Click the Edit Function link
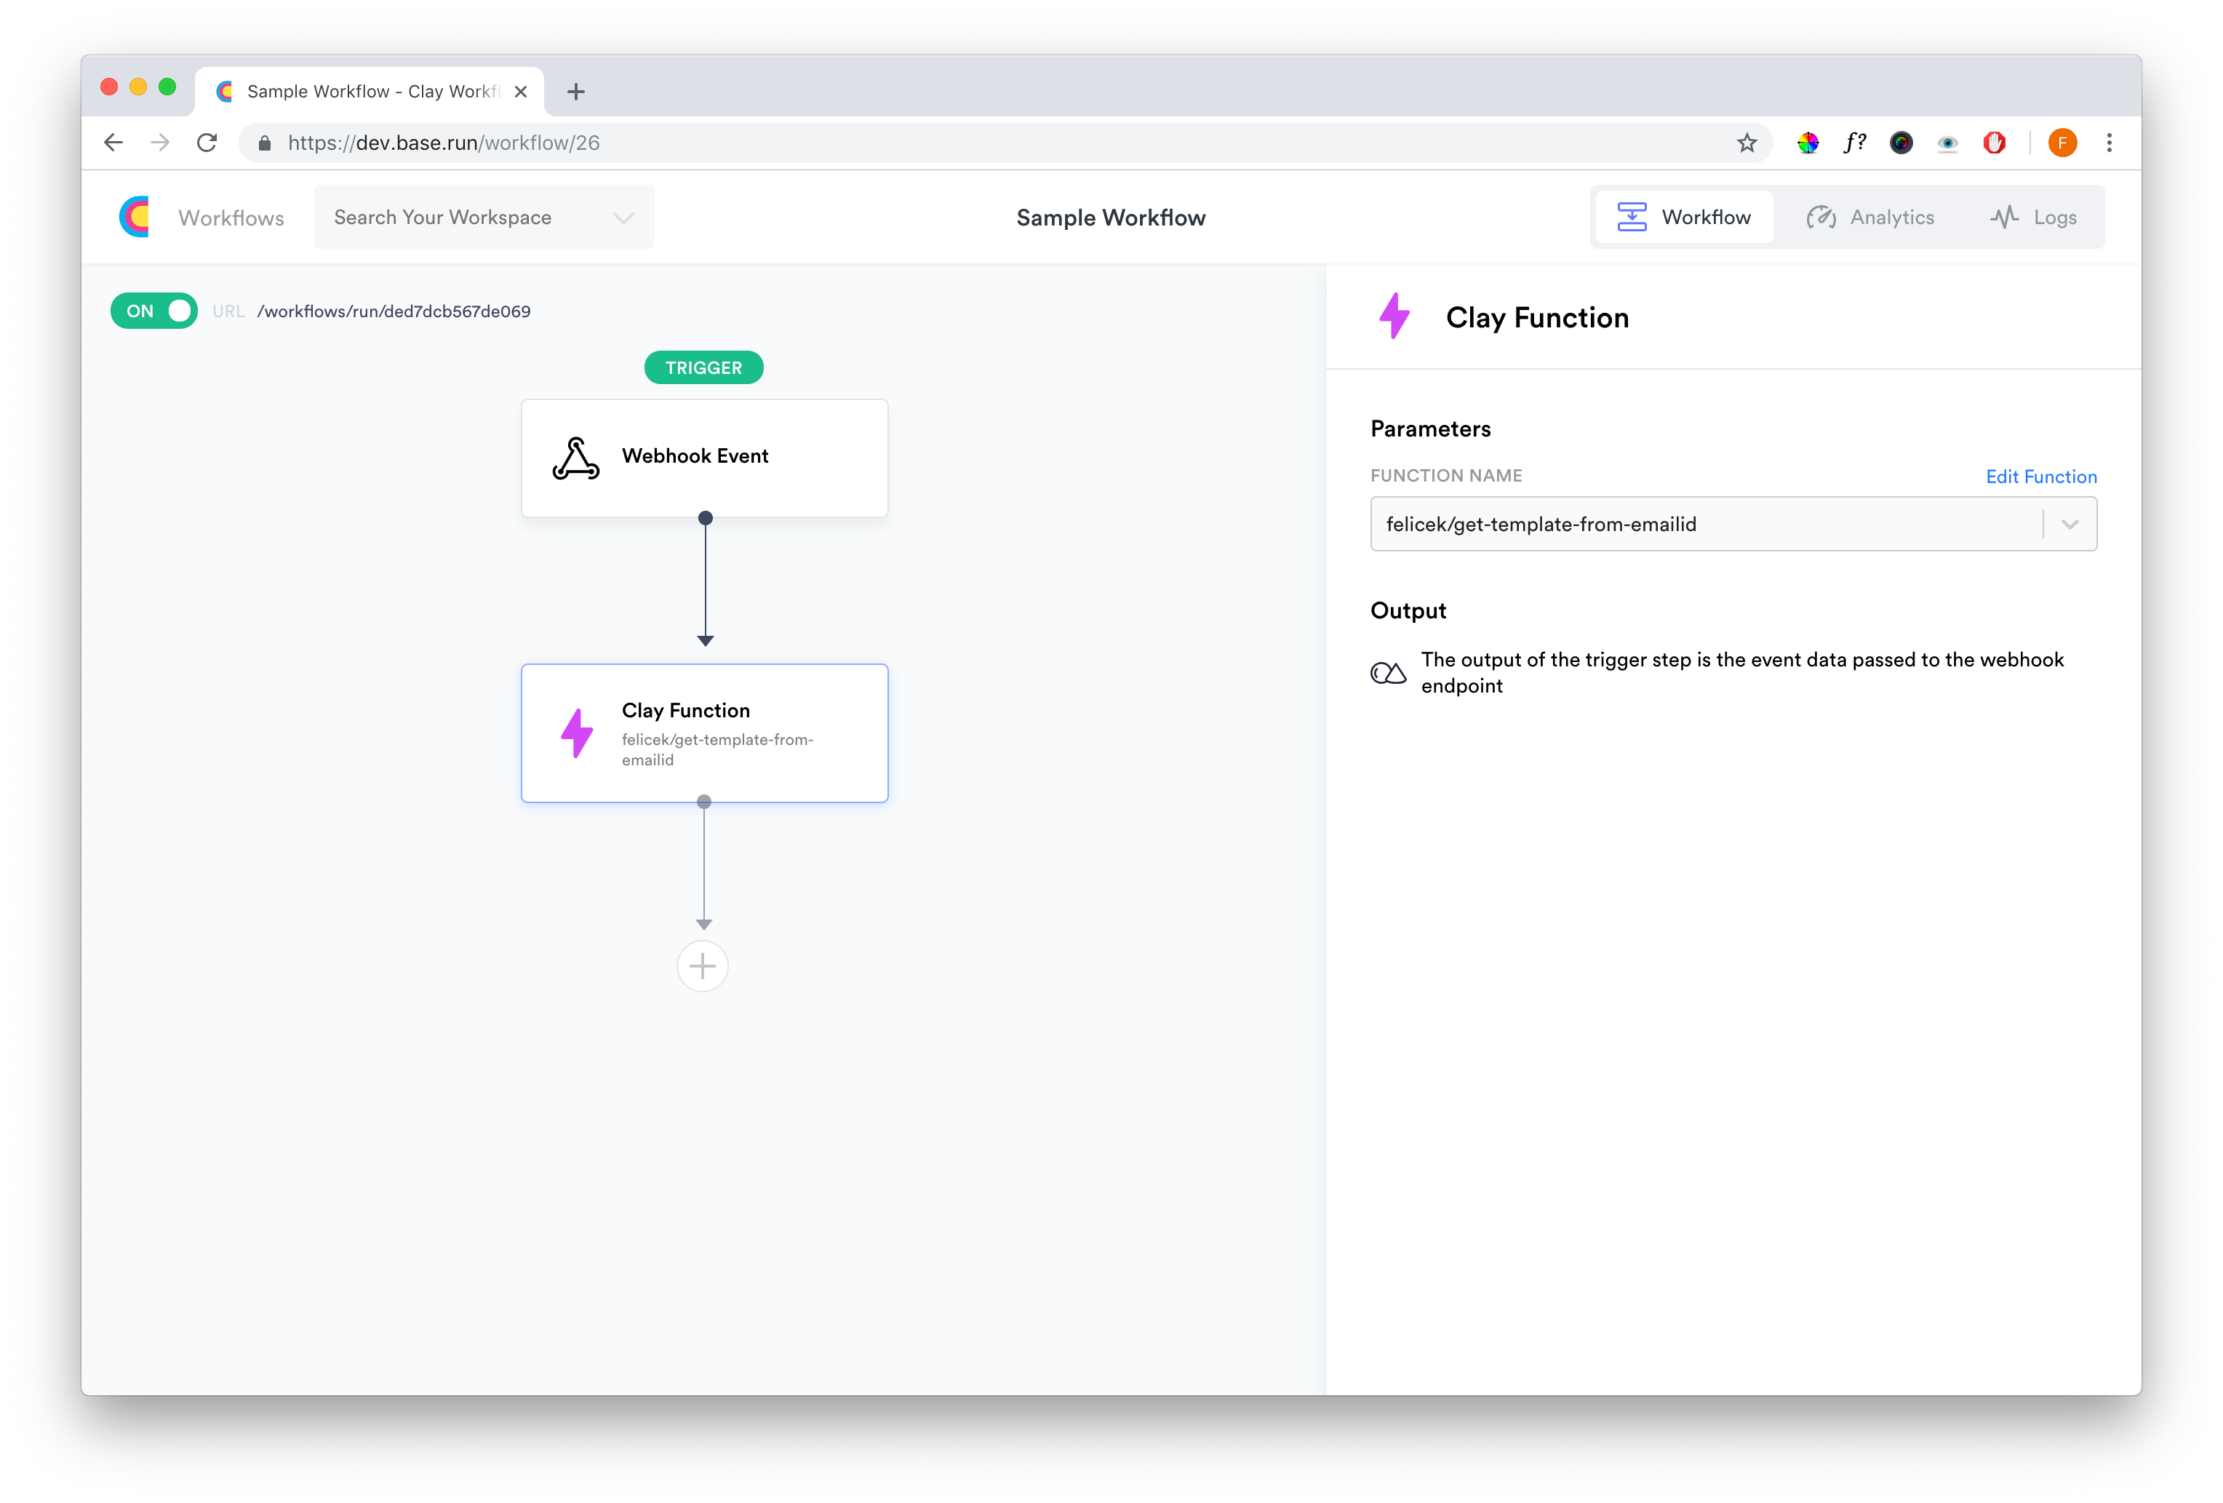This screenshot has height=1503, width=2223. point(2040,477)
